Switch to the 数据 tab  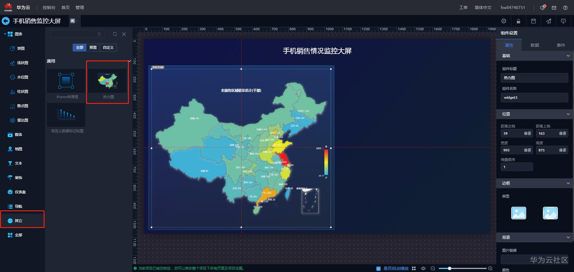(x=535, y=45)
